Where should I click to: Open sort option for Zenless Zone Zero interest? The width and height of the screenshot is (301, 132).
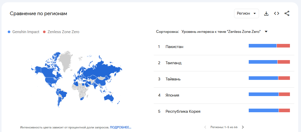221,32
